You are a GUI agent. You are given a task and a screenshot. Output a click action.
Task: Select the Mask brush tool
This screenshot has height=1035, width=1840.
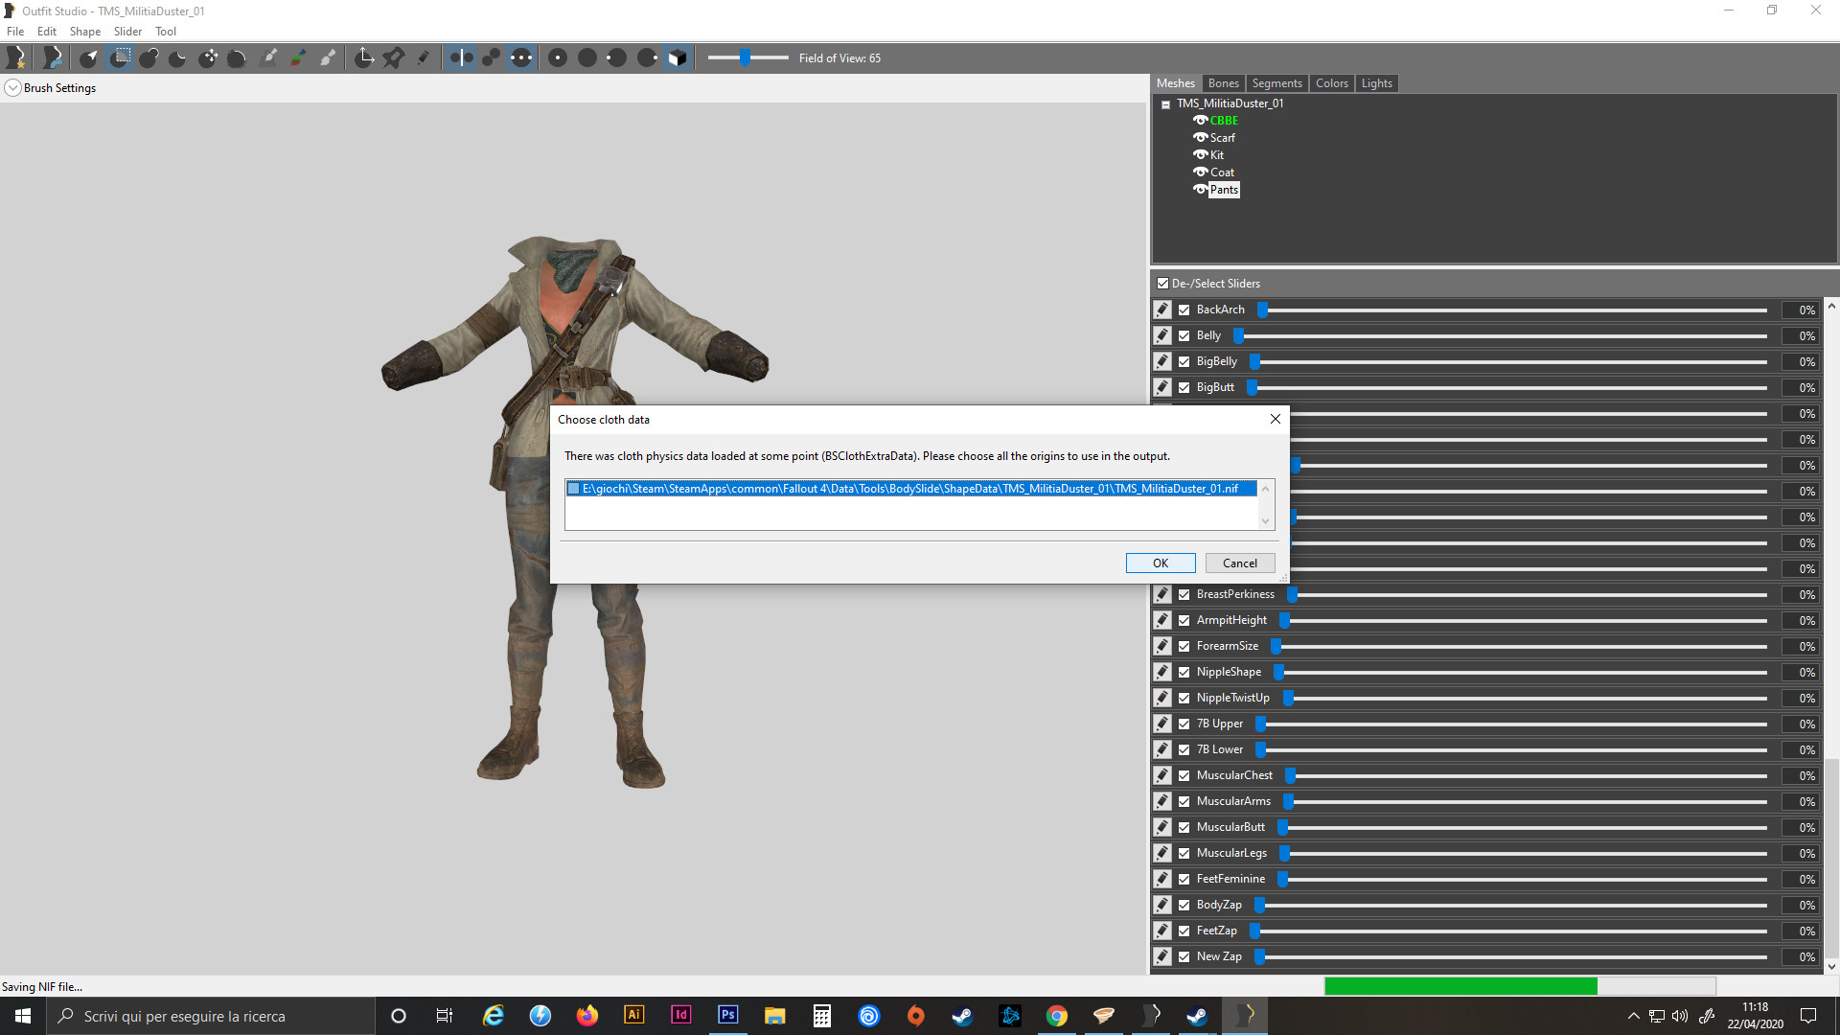coord(120,57)
